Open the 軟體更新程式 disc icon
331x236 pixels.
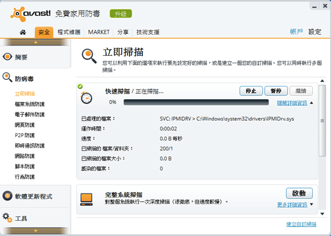pyautogui.click(x=7, y=196)
